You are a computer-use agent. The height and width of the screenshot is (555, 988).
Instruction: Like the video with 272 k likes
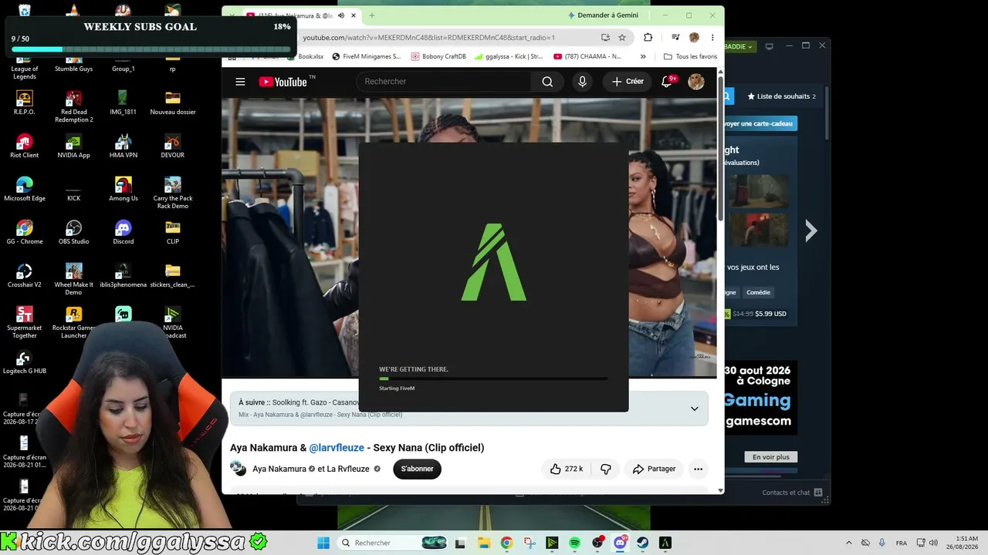(567, 469)
